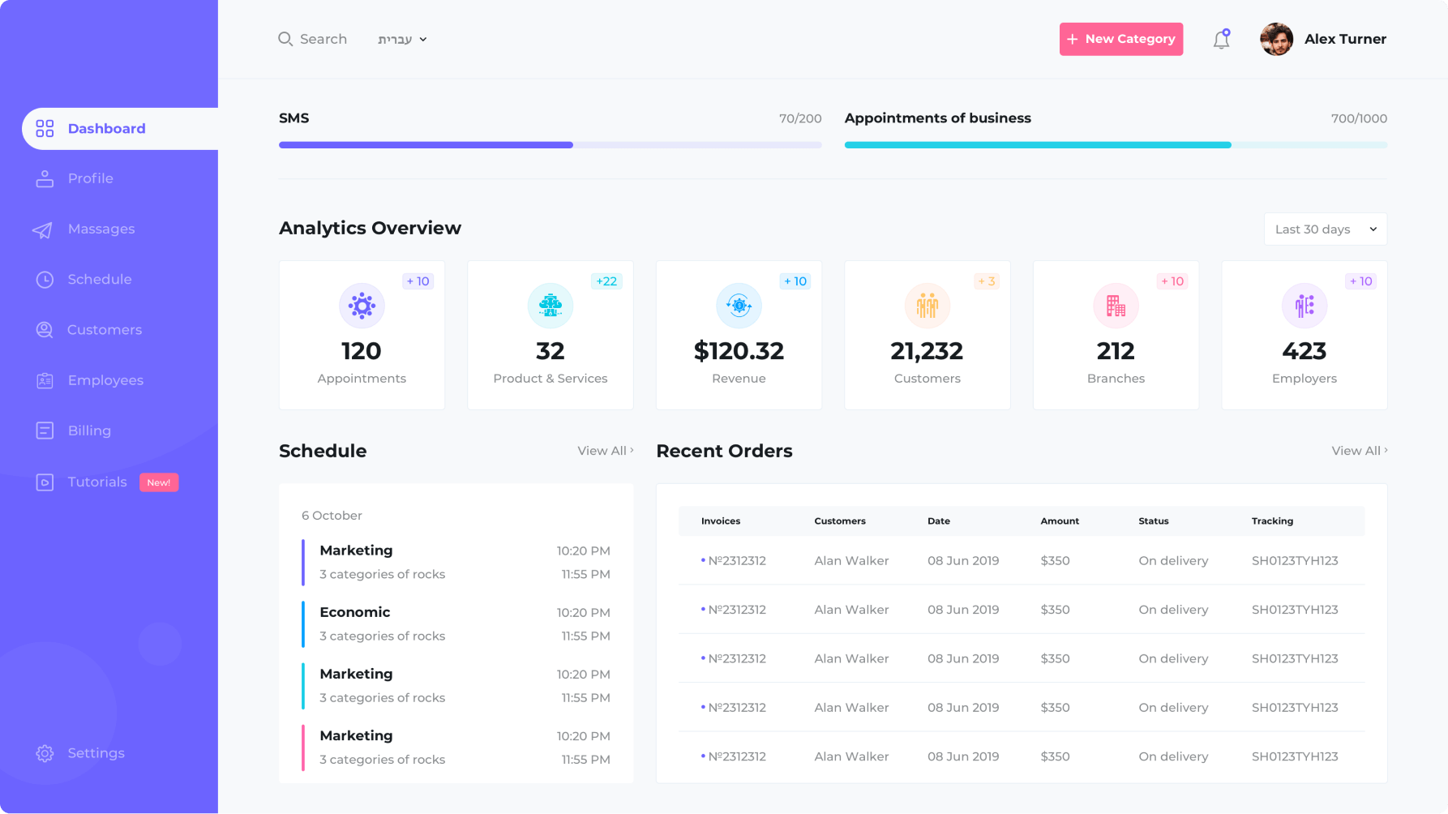The height and width of the screenshot is (814, 1448).
Task: Click the Appointments card icon
Action: coord(362,306)
